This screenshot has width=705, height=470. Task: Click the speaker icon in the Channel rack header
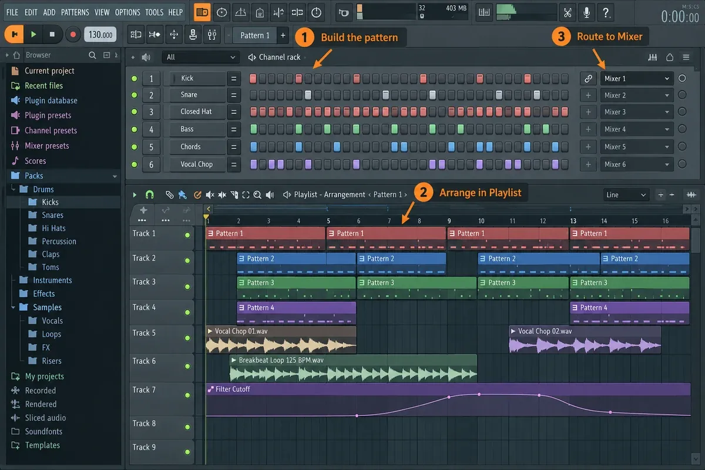pos(146,57)
